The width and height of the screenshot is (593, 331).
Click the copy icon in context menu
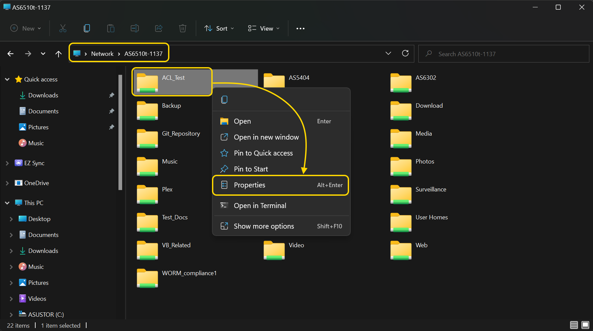point(225,99)
